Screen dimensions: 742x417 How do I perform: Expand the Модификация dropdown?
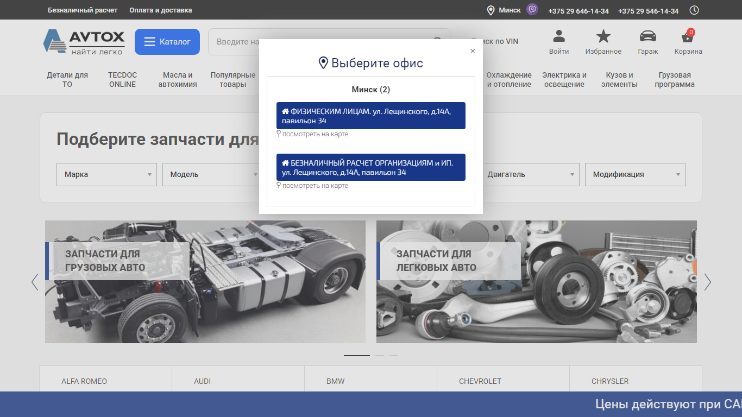(635, 174)
